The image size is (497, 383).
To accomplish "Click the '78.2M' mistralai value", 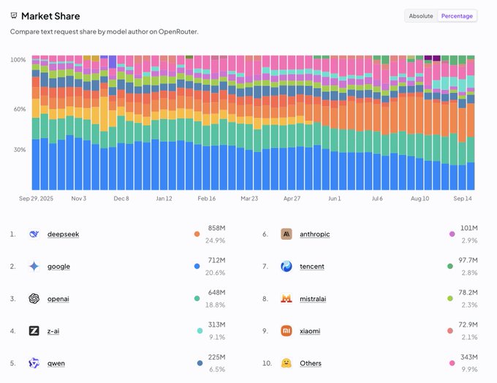I will pyautogui.click(x=468, y=292).
